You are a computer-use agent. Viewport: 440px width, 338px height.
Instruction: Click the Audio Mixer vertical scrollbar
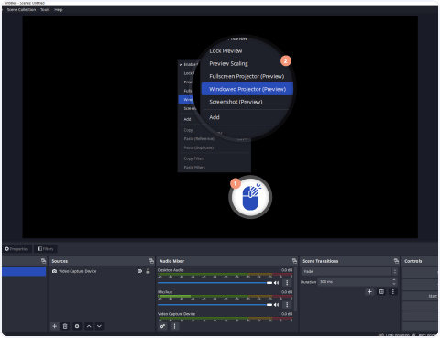point(295,289)
